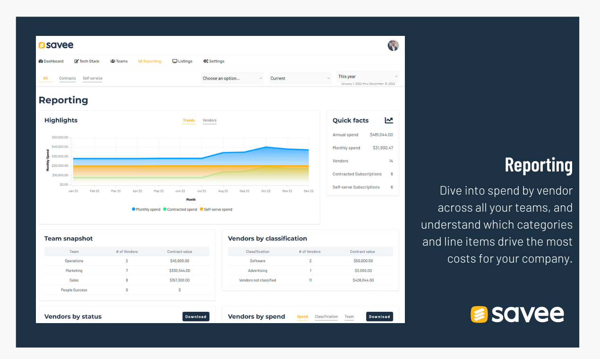
Task: Select Spend tab in Vendors by spend
Action: pyautogui.click(x=302, y=317)
